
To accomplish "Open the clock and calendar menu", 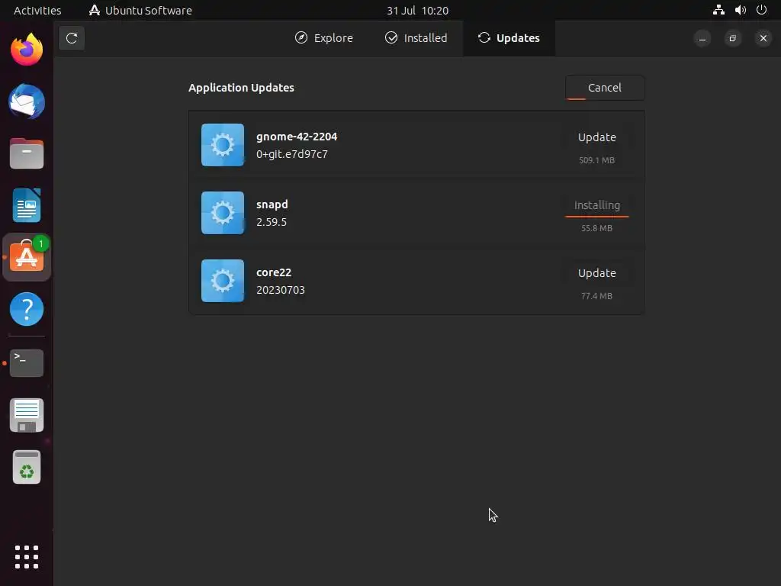I will pos(417,11).
